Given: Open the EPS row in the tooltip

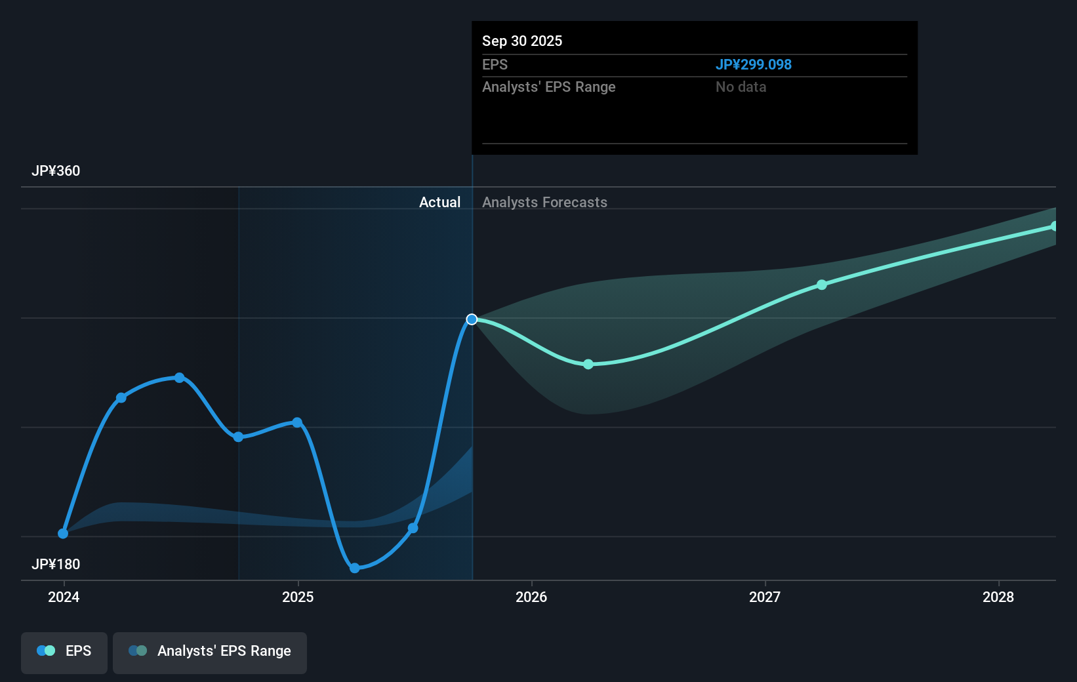Looking at the screenshot, I should 495,64.
